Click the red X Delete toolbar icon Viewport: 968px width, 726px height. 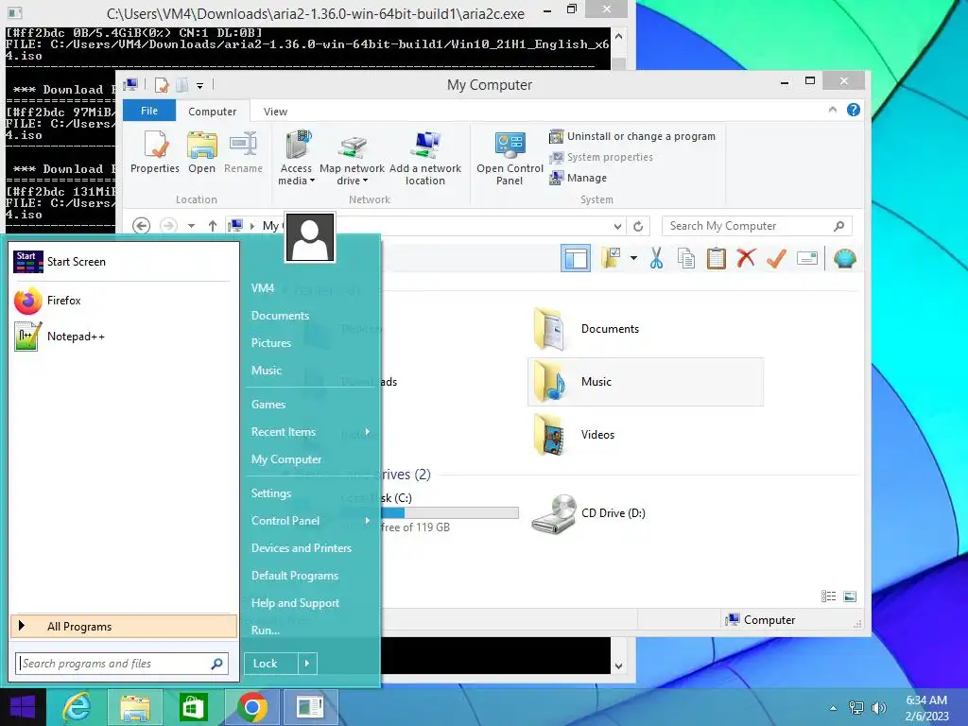[x=747, y=258]
